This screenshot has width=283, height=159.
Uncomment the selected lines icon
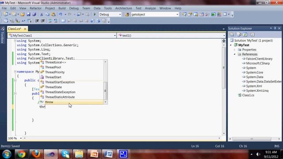tap(56, 21)
